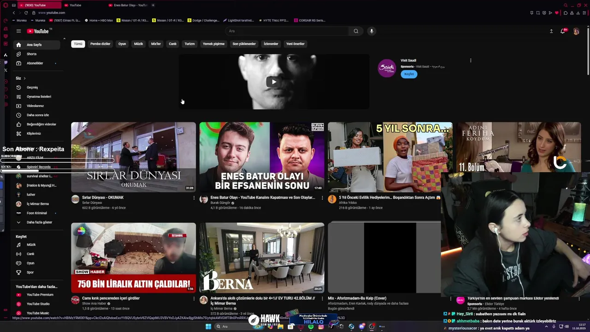The height and width of the screenshot is (332, 590).
Task: Open Windows Start button
Action: click(208, 326)
